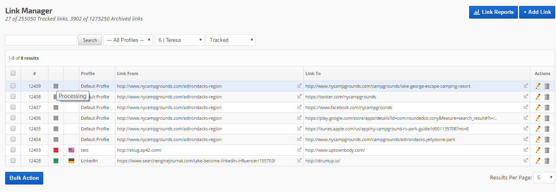Open the Tracked status filter dropdown
This screenshot has height=192, width=556.
[x=230, y=40]
